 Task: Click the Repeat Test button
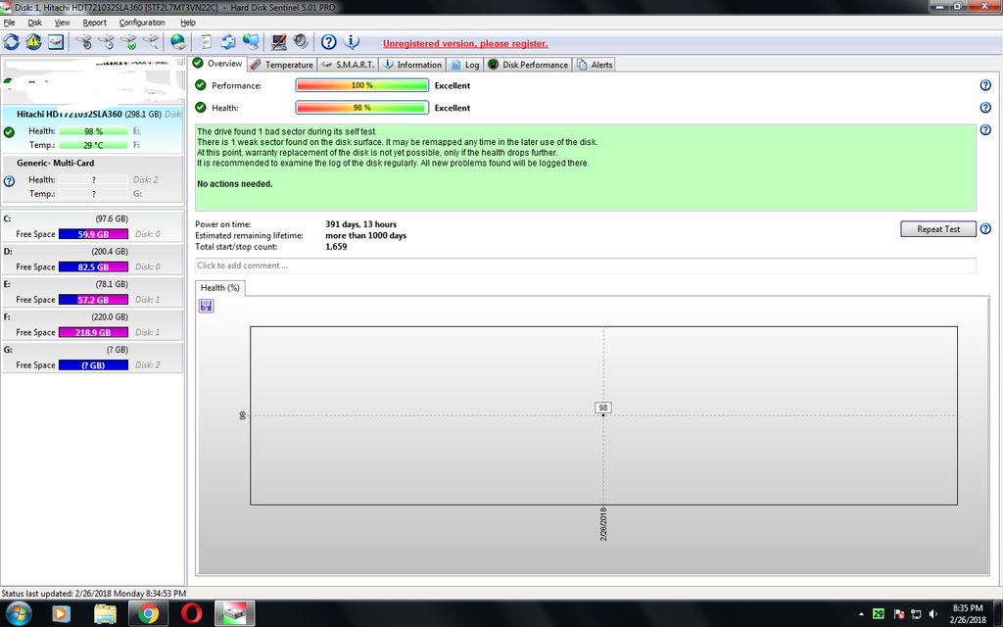[937, 229]
